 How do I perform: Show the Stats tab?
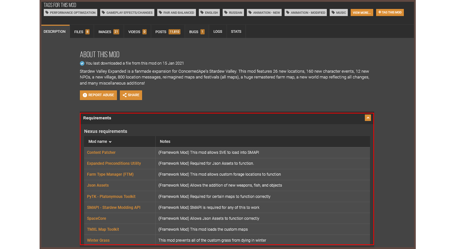pyautogui.click(x=236, y=32)
